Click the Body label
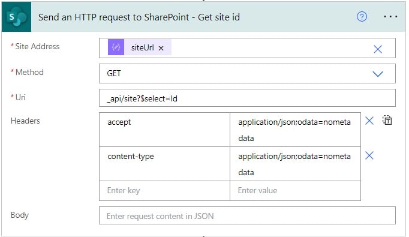The width and height of the screenshot is (409, 237). [x=20, y=215]
